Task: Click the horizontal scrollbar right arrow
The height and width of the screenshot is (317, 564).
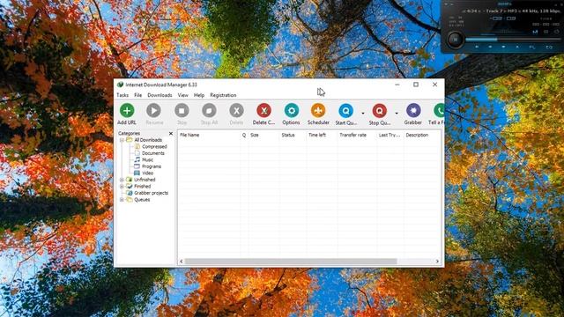Action: [437, 262]
